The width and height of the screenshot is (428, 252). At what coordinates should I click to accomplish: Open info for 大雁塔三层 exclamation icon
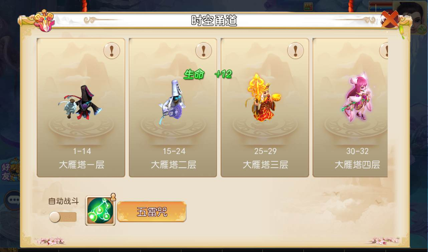coord(295,51)
